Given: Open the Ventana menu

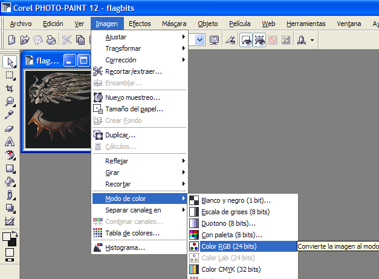Looking at the screenshot, I should [x=349, y=24].
